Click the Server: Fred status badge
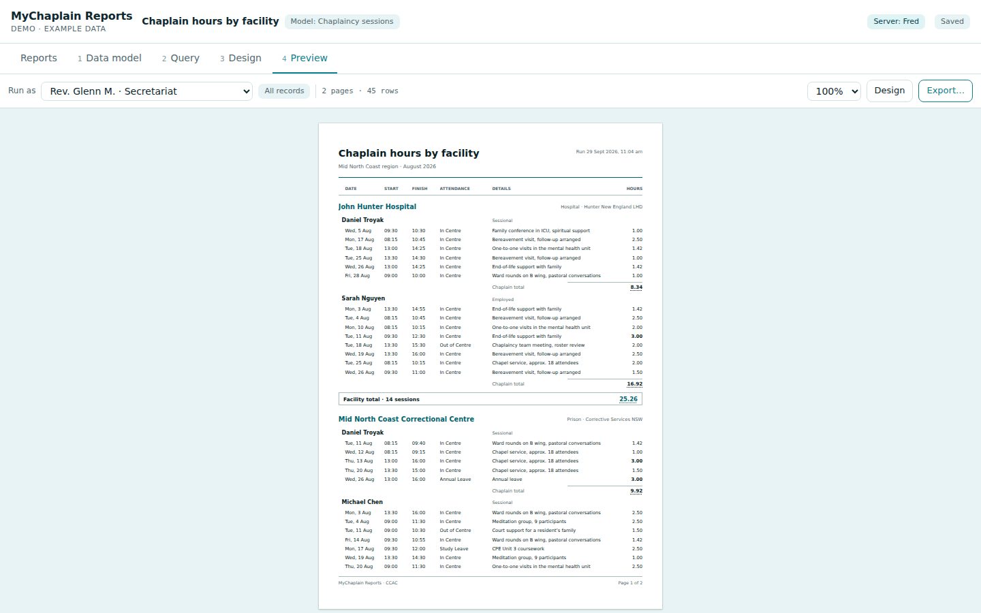The height and width of the screenshot is (613, 981). point(896,22)
